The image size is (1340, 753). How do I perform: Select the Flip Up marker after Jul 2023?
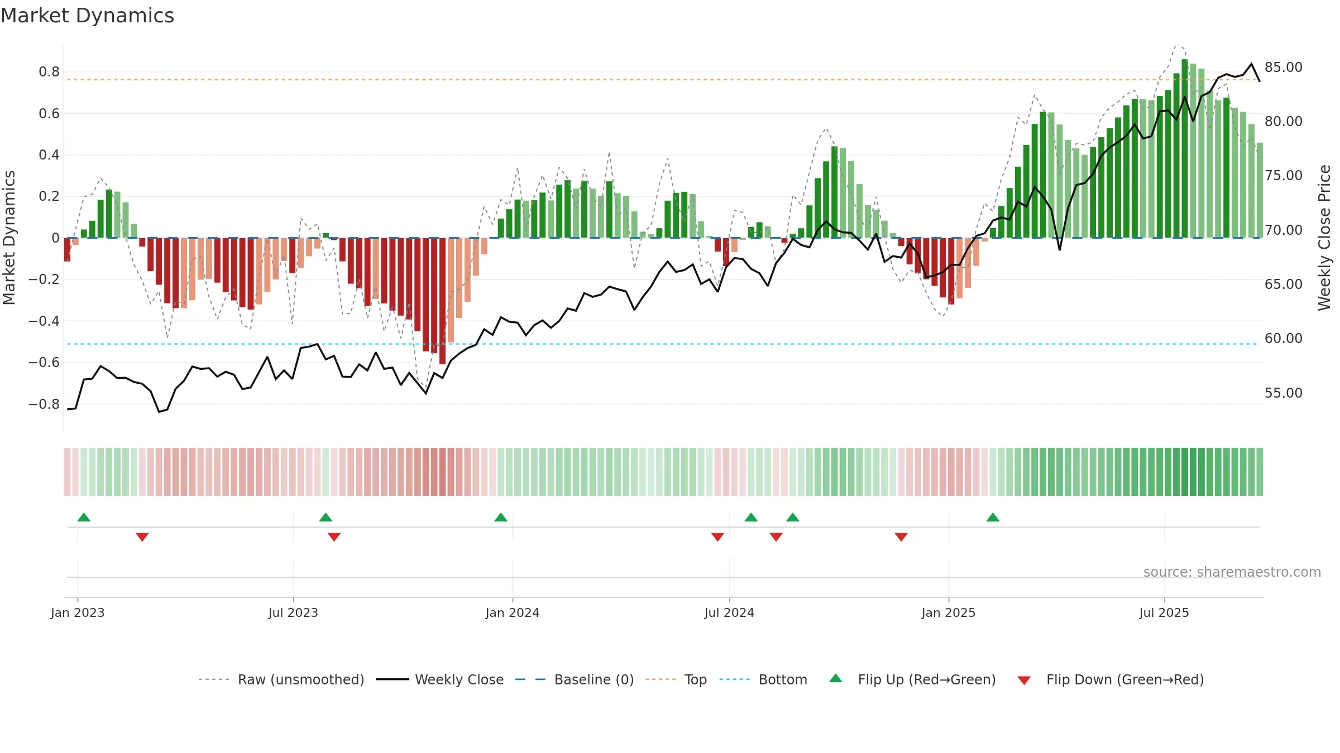[326, 517]
